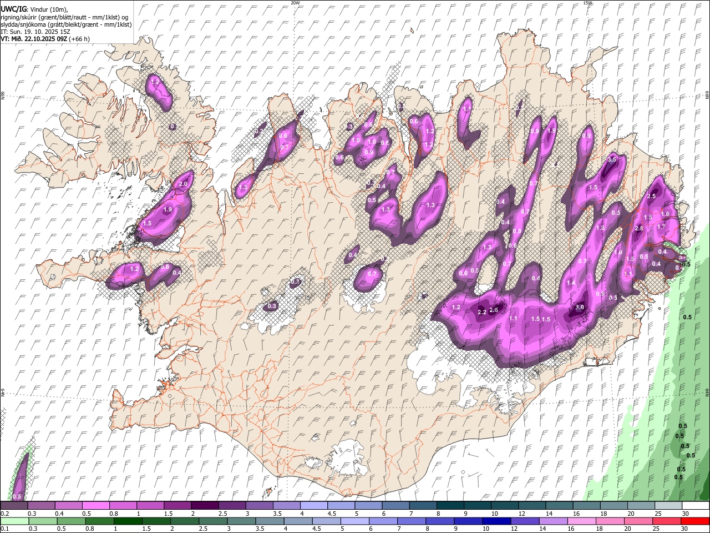This screenshot has width=710, height=533.
Task: Click the '3.0' precipitation value on map
Action: pos(580,307)
